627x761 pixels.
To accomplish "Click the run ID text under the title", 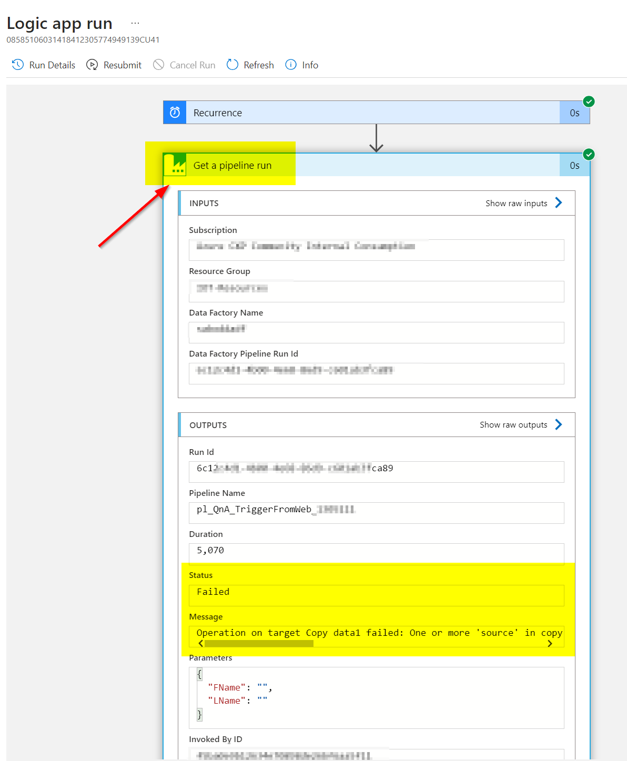I will click(x=83, y=39).
